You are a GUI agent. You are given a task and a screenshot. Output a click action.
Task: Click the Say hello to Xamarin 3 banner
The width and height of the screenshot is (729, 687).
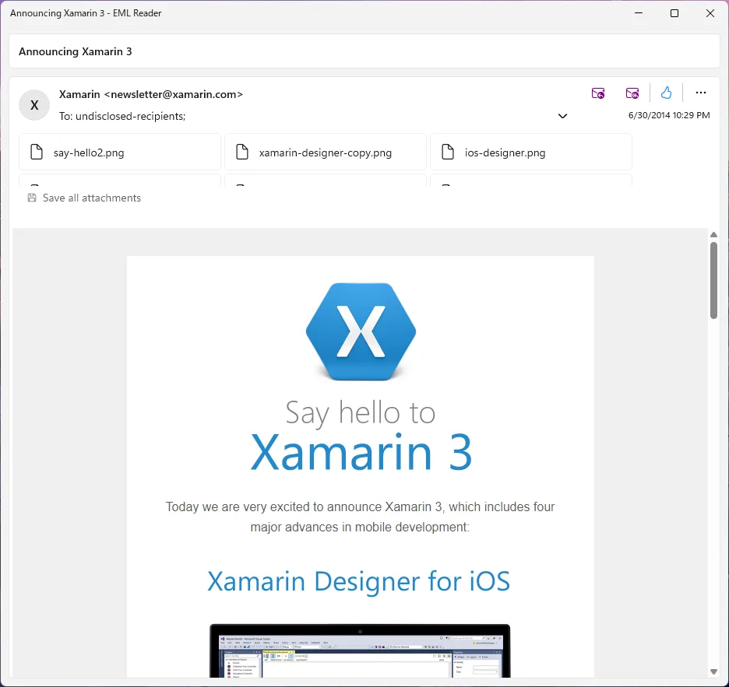click(361, 435)
